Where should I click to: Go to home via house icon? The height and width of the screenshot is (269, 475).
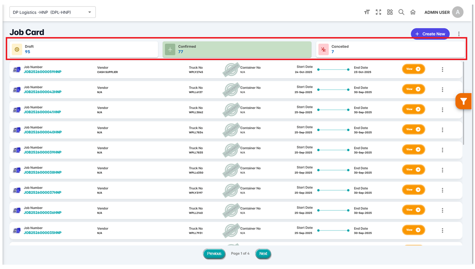(413, 12)
